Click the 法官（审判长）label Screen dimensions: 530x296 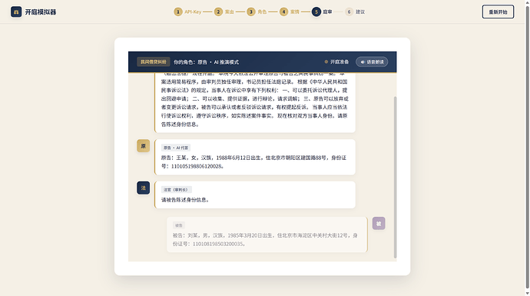click(x=177, y=190)
